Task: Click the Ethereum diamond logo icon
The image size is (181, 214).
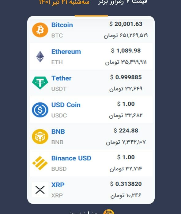Action: pos(40,57)
